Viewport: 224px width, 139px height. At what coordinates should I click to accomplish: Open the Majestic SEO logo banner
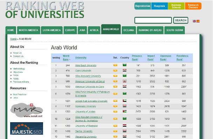tap(27, 128)
